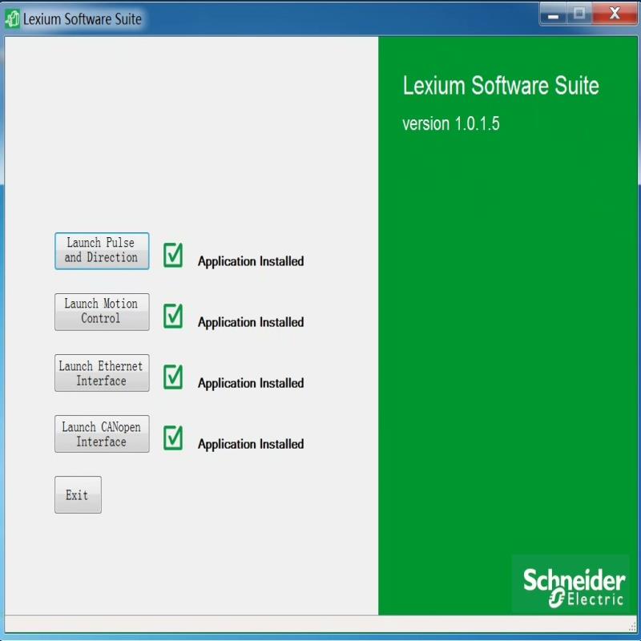Click the disabled maximize button
Viewport: 641px width, 641px height.
pos(579,14)
